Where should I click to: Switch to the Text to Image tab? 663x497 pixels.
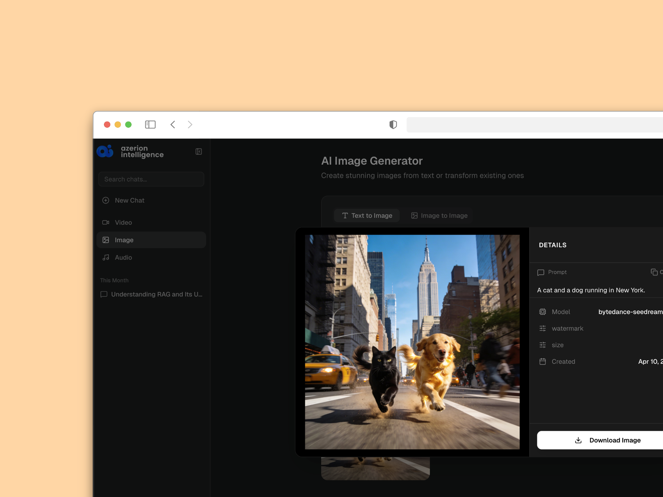pos(367,216)
